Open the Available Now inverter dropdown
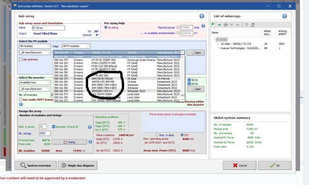Image resolution: width=309 pixels, height=185 pixels. (35, 82)
